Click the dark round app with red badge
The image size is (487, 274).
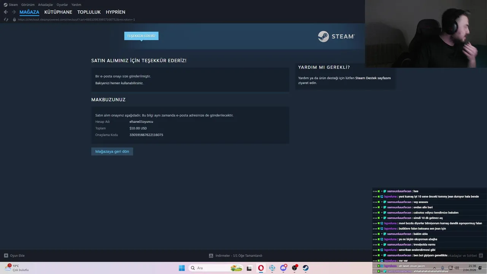point(294,268)
